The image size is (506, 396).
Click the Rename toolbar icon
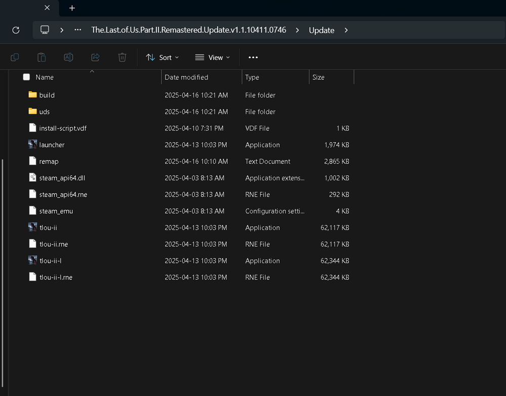coord(68,57)
